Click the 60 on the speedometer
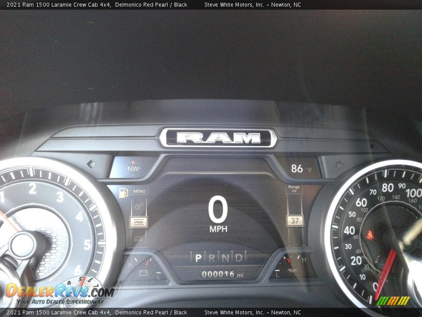This screenshot has width=422, height=317. pos(361,203)
